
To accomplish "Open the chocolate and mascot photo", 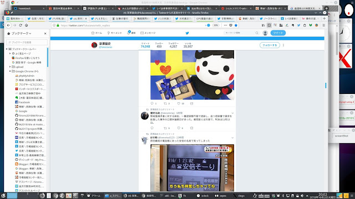I will (x=192, y=75).
